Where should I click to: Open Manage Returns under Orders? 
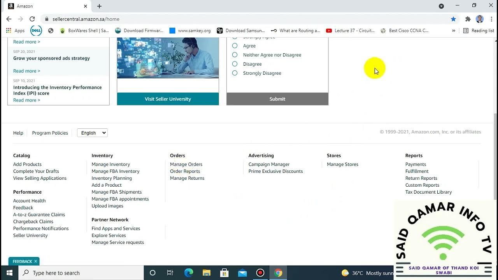click(187, 178)
